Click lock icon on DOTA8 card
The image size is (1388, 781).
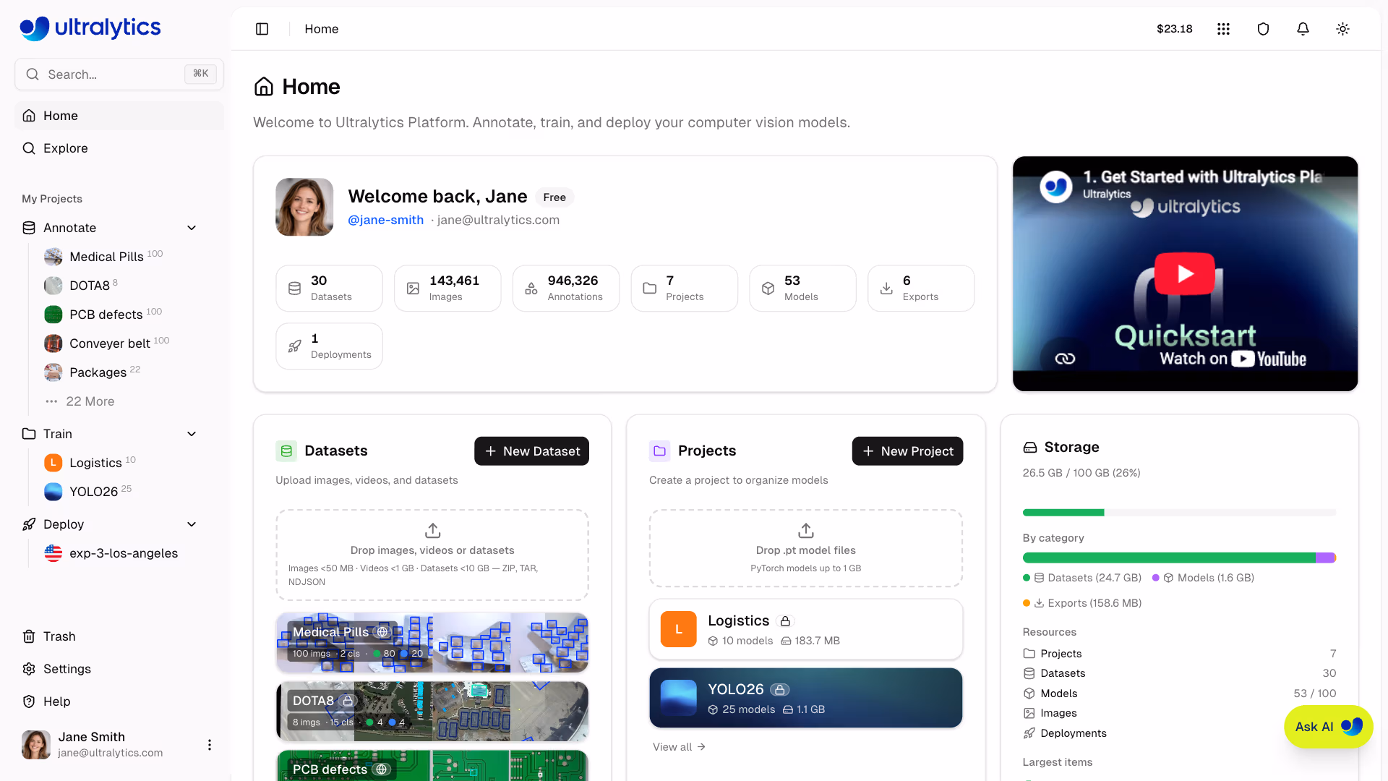[x=348, y=701]
